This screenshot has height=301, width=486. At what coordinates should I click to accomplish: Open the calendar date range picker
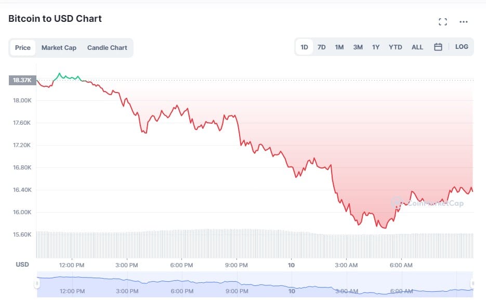pyautogui.click(x=438, y=47)
